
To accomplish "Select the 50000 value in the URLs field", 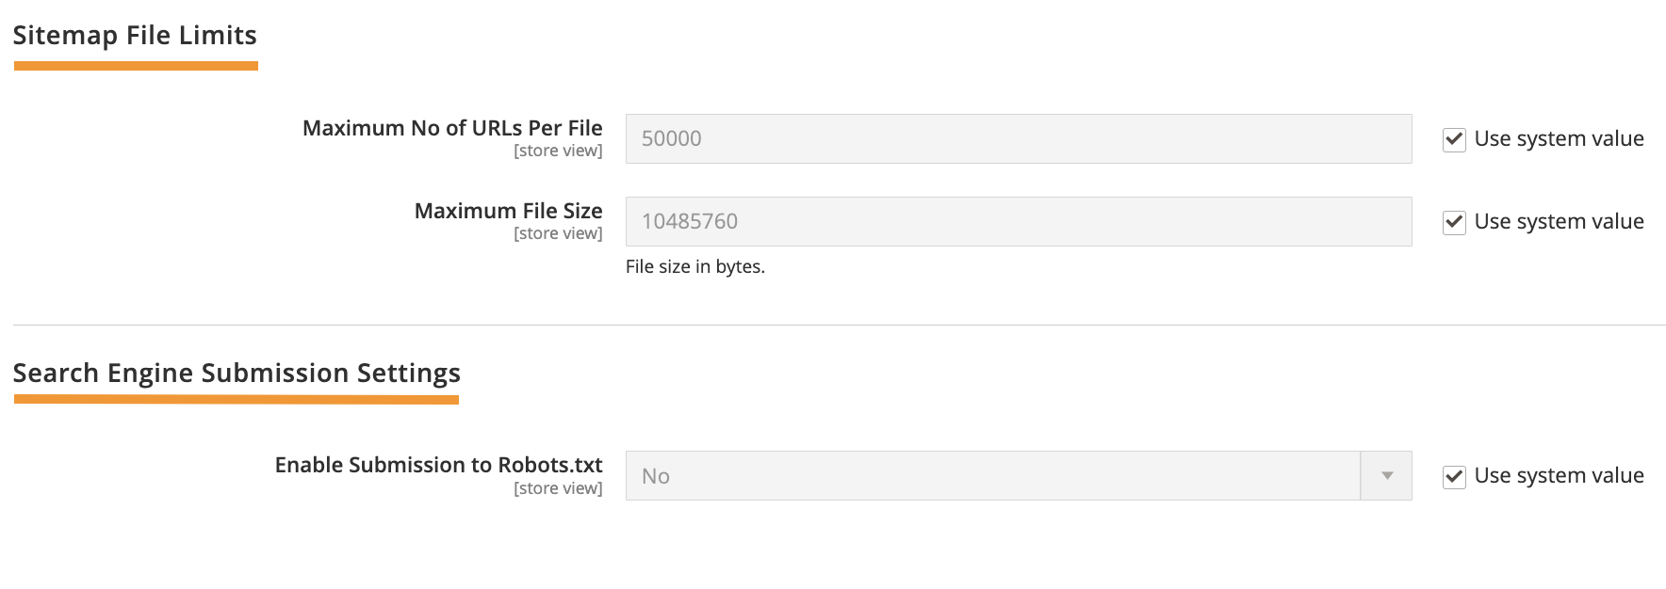I will tap(670, 138).
